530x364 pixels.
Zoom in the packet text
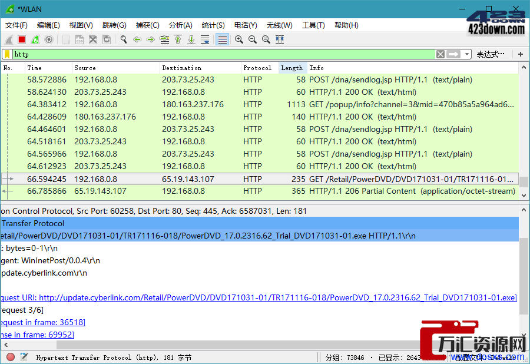pos(239,39)
